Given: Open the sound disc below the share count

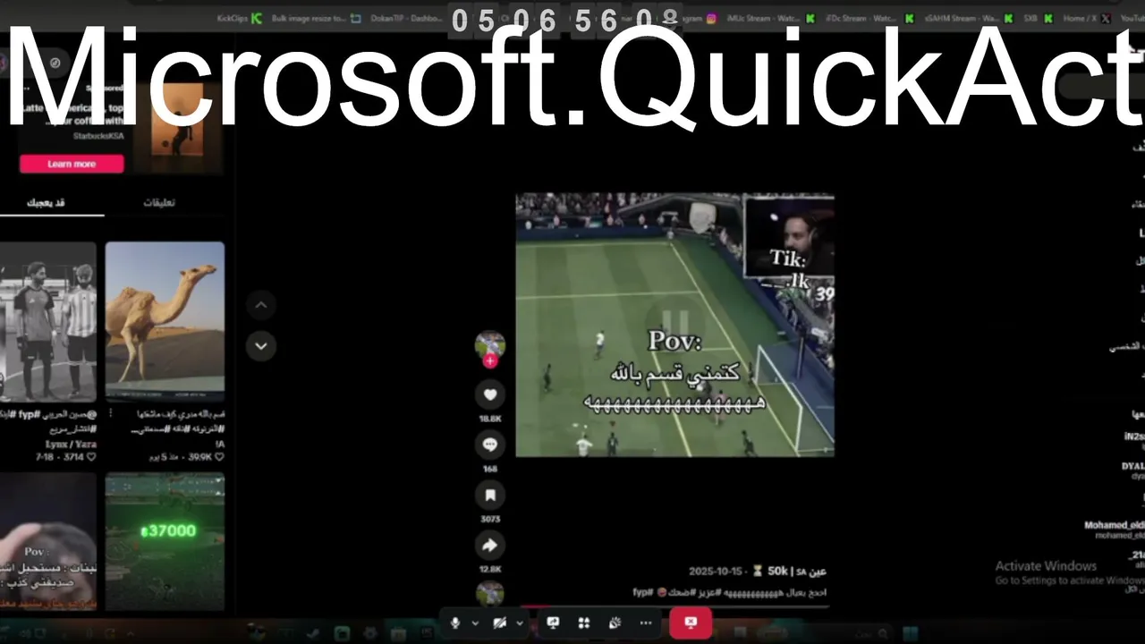Looking at the screenshot, I should click(489, 594).
